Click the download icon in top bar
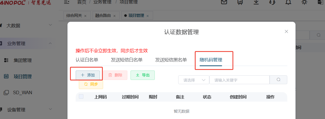The width and height of the screenshot is (325, 119). click(x=256, y=2)
